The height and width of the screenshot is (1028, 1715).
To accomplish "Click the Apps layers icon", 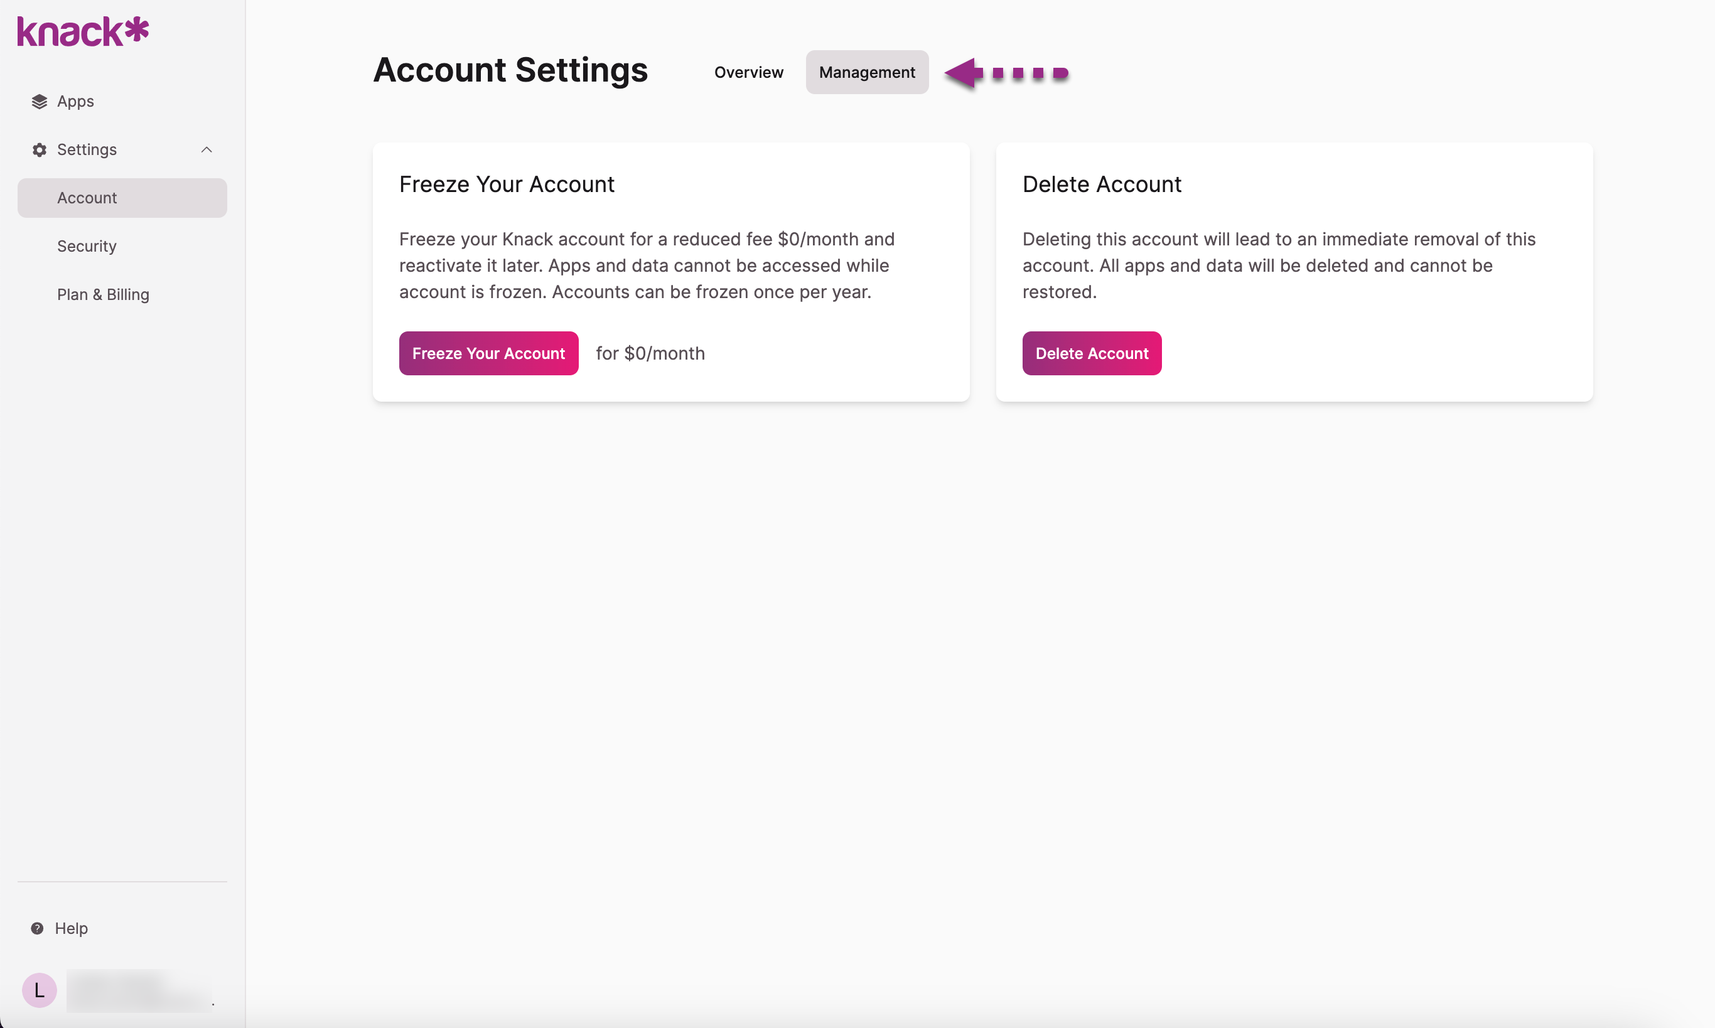I will coord(40,102).
